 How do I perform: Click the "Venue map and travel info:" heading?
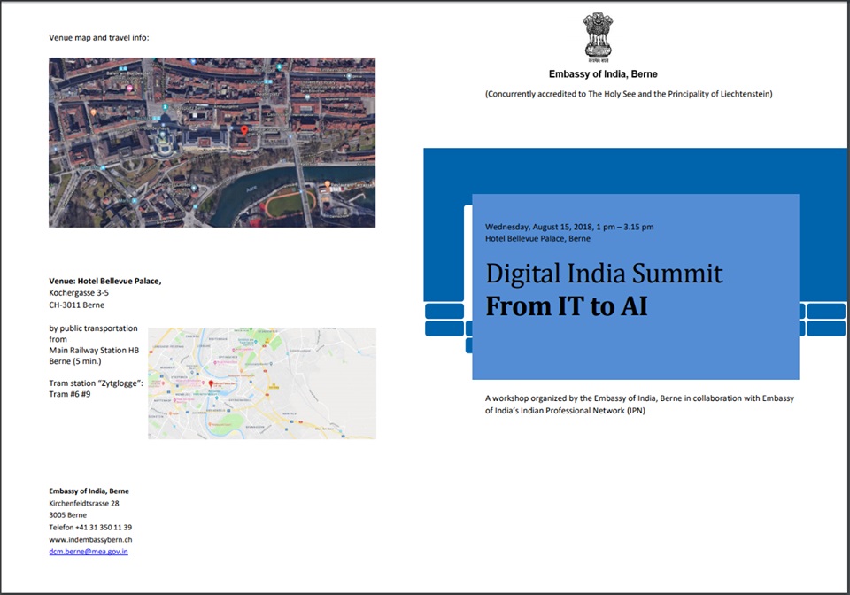click(x=99, y=38)
